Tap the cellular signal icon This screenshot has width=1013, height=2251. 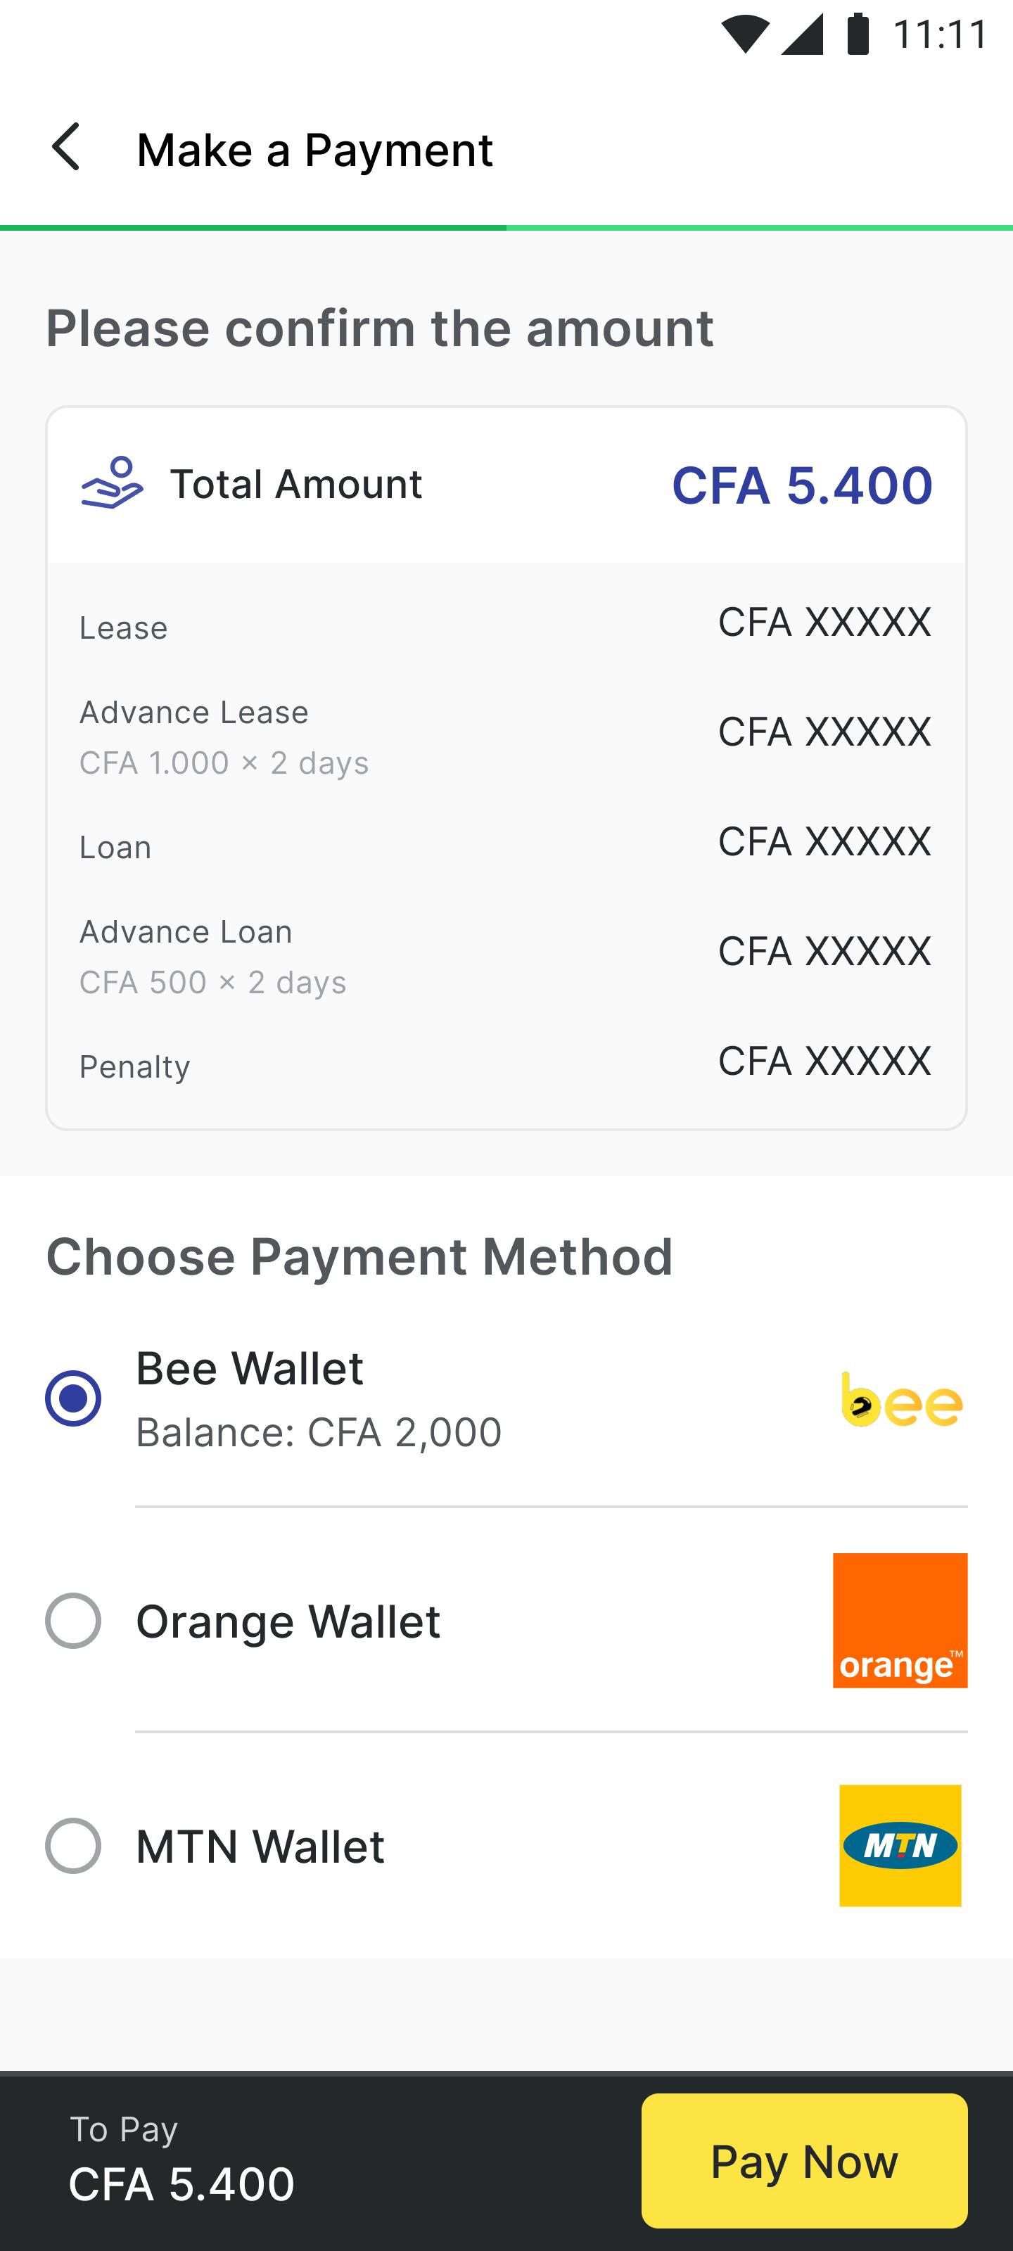tap(803, 35)
